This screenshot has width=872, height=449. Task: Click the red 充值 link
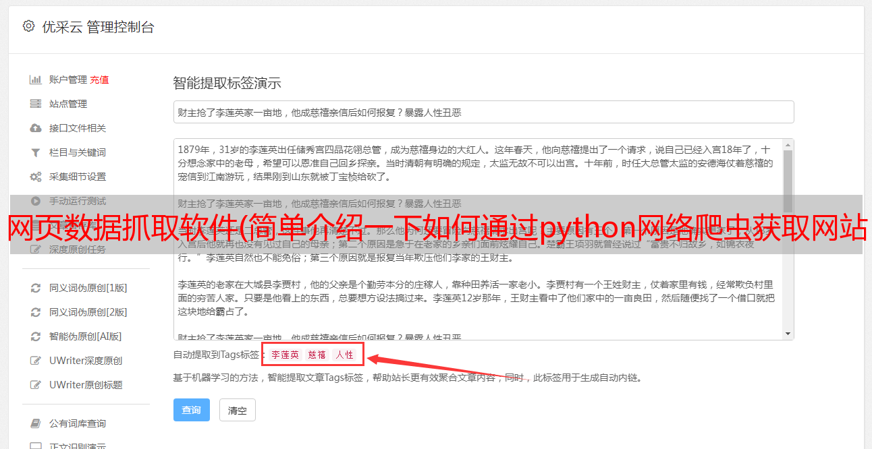pos(100,80)
